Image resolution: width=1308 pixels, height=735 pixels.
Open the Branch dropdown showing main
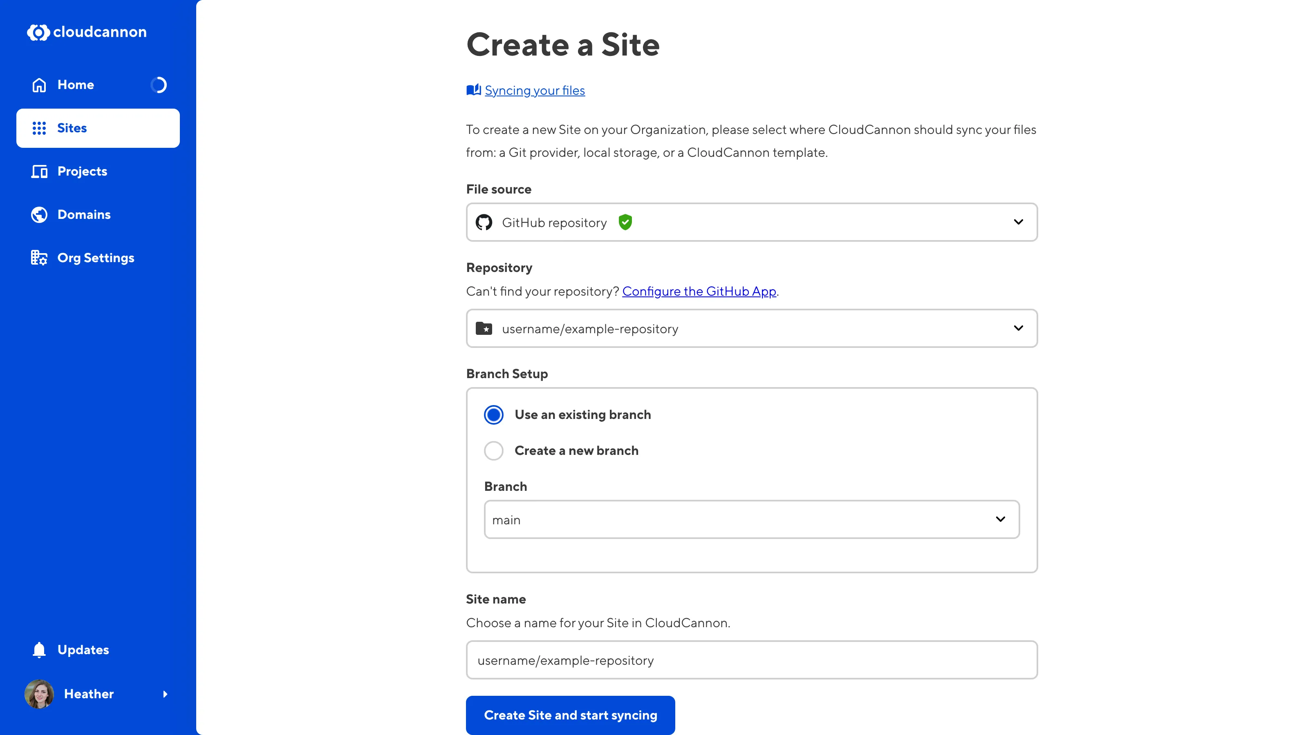[x=1000, y=519]
